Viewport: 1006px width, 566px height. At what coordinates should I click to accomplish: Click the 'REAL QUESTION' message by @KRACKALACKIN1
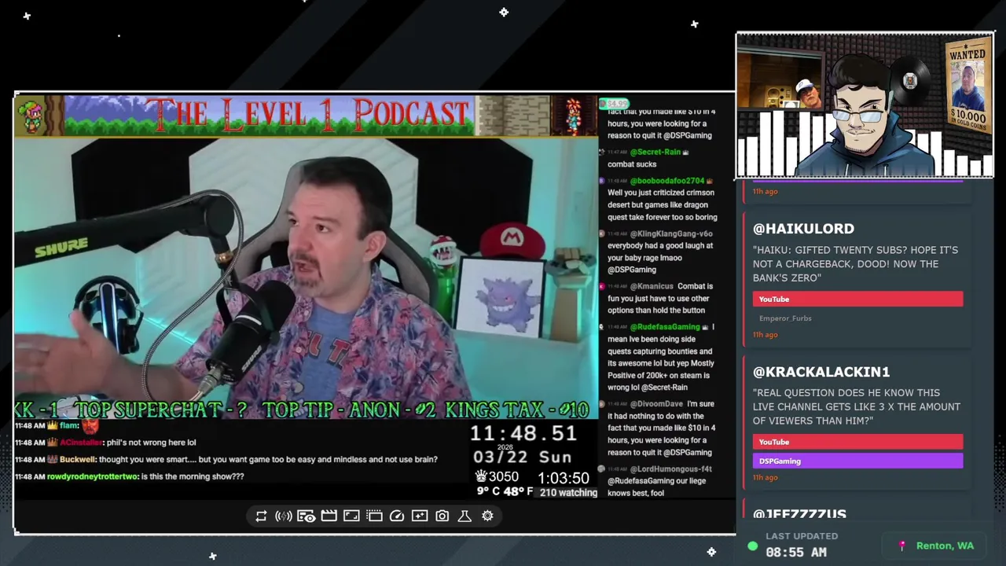(857, 406)
